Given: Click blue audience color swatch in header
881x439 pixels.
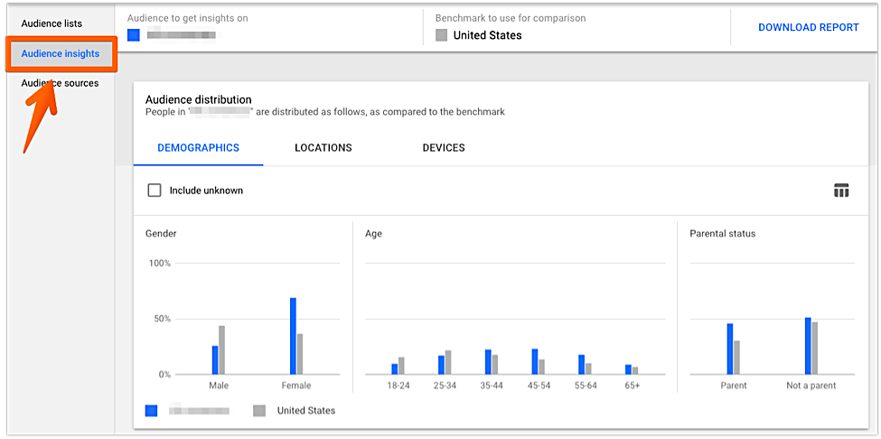Looking at the screenshot, I should coord(134,35).
